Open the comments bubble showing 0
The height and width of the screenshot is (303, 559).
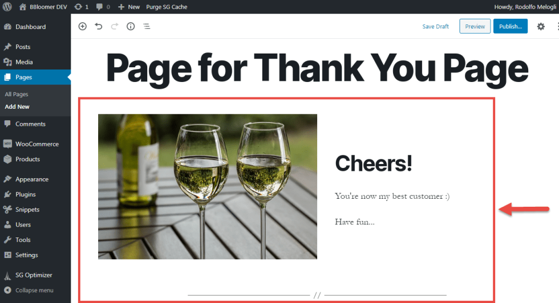click(x=103, y=7)
